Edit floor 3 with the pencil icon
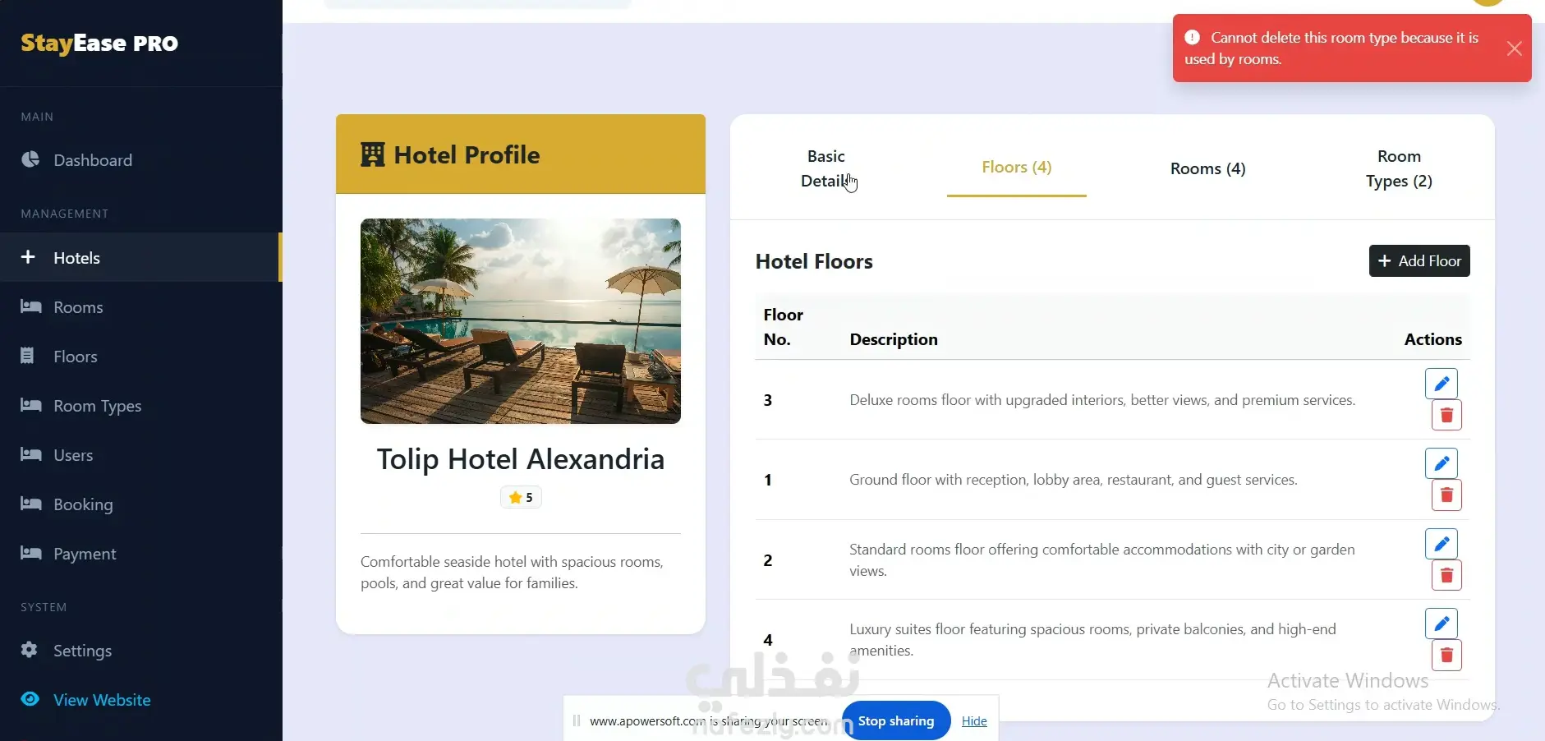 tap(1442, 384)
